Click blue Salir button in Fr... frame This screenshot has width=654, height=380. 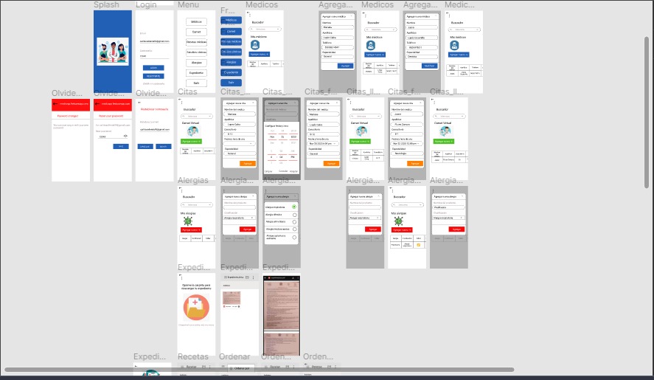[231, 83]
